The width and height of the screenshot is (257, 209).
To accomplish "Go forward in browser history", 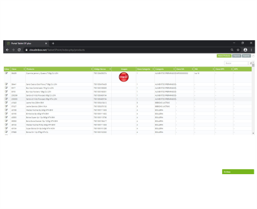I will pos(13,50).
